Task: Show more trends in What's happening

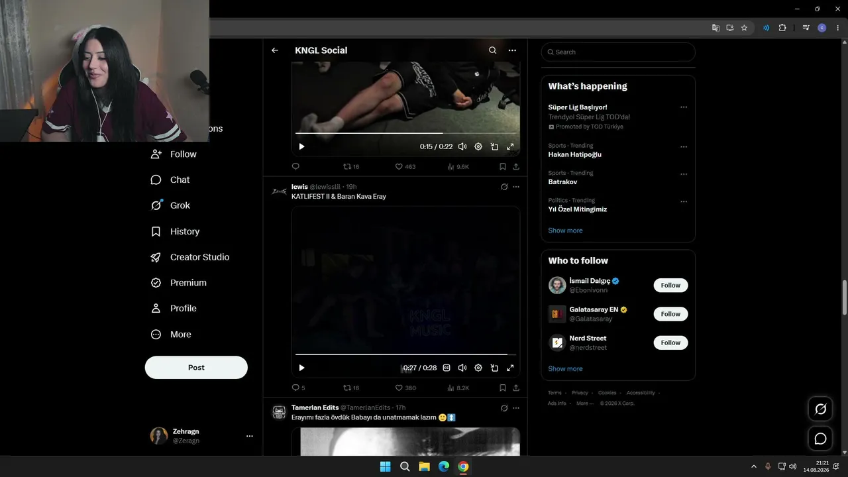Action: tap(565, 231)
